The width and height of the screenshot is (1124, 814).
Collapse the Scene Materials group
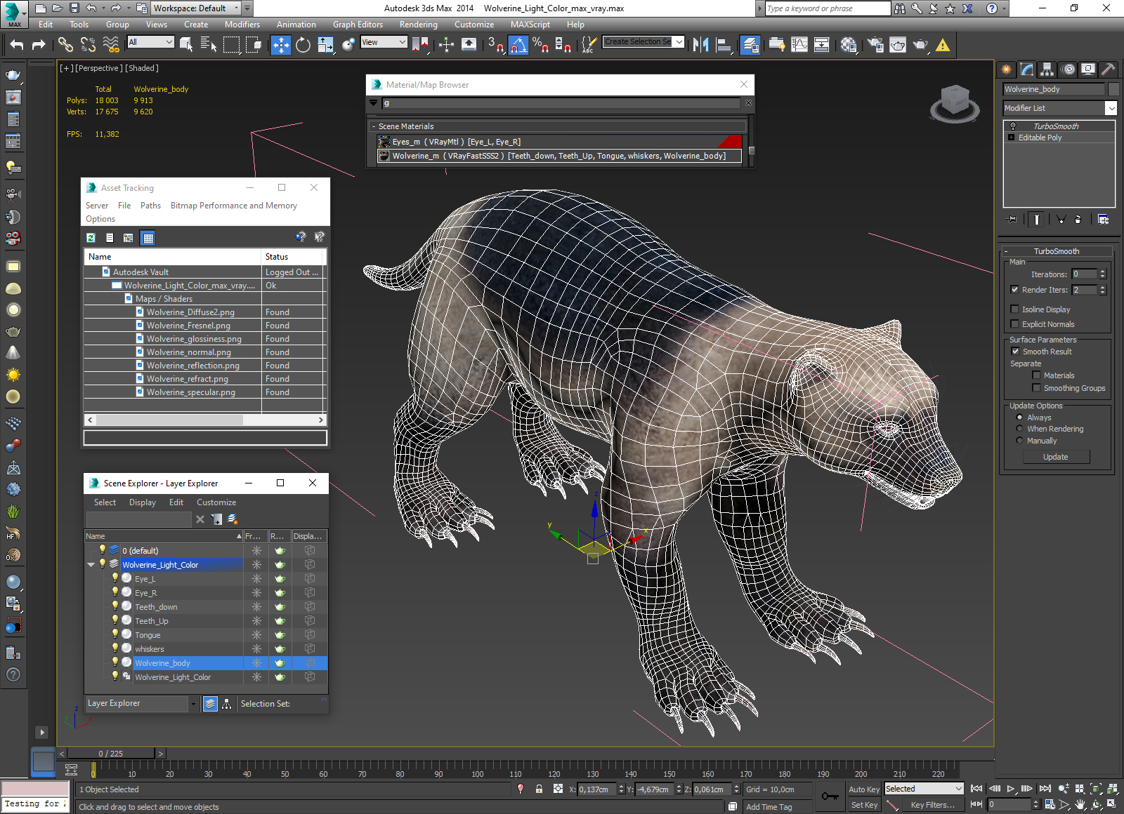coord(374,126)
